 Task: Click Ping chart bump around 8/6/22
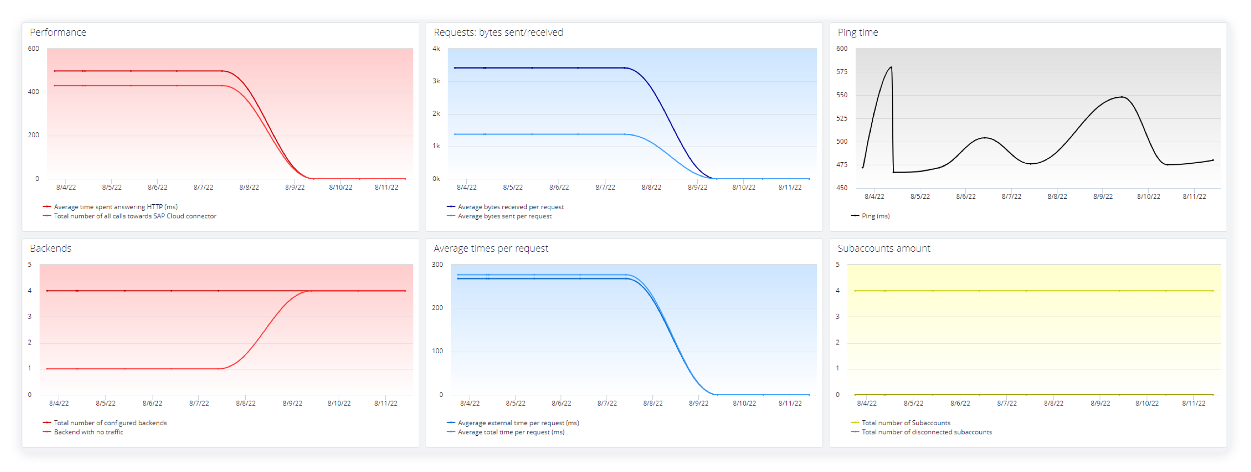pos(985,138)
